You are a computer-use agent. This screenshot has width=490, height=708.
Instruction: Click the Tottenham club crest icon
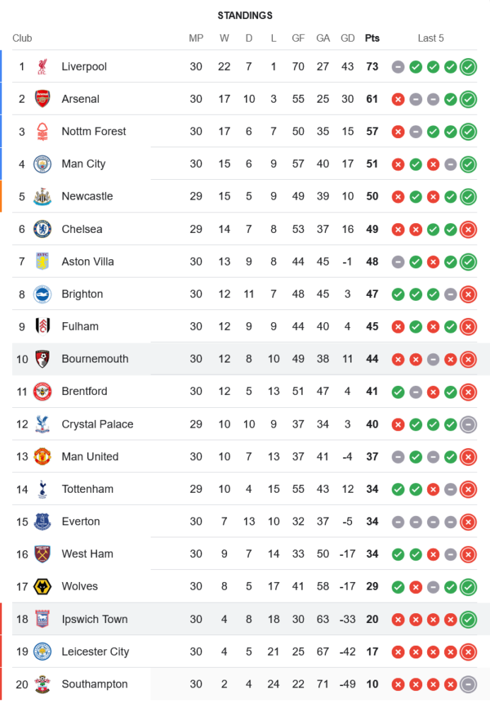[x=42, y=489]
